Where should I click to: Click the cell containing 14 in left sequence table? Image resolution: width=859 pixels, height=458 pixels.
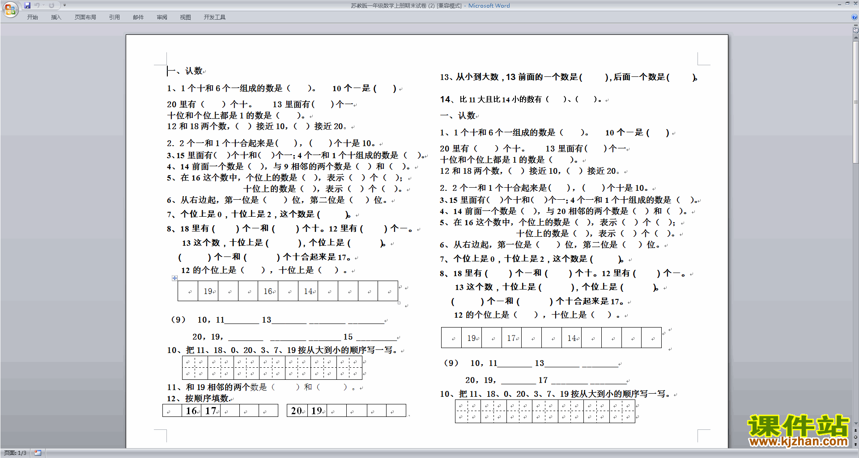coord(308,291)
